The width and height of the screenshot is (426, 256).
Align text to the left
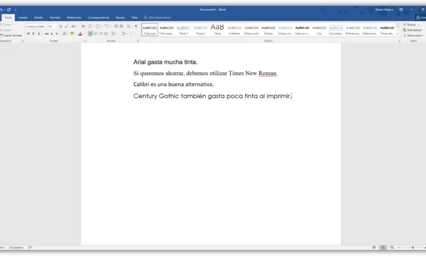(90, 34)
